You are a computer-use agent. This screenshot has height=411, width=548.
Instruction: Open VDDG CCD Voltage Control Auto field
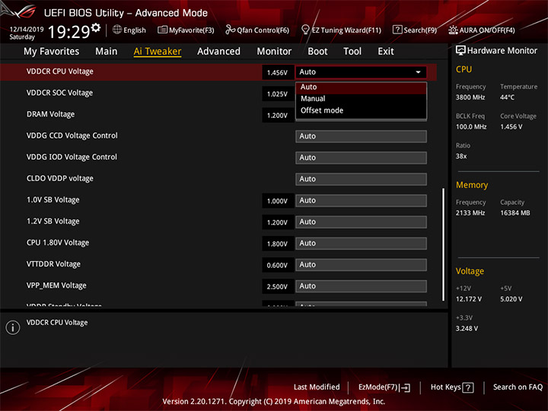click(x=361, y=136)
